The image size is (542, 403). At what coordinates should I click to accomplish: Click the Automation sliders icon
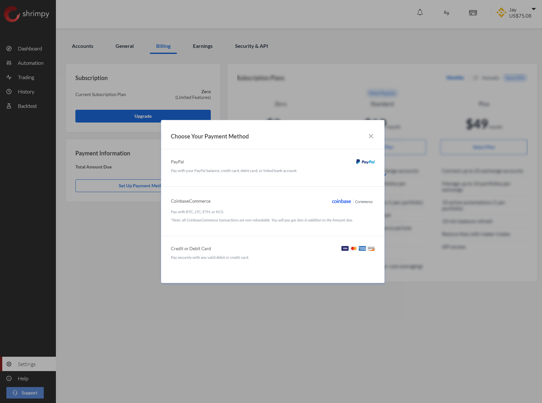[9, 63]
